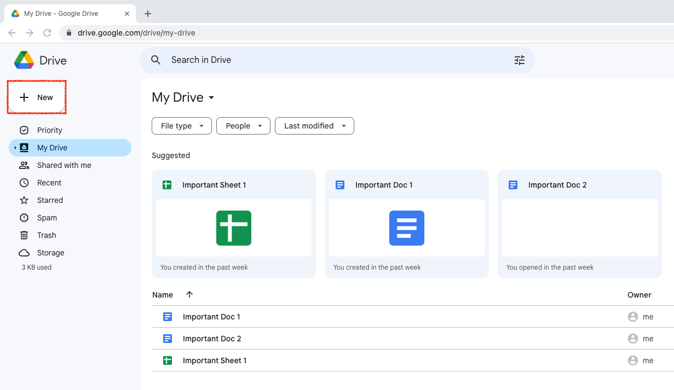
Task: Click the Important Sheet 1 card title
Action: 214,185
